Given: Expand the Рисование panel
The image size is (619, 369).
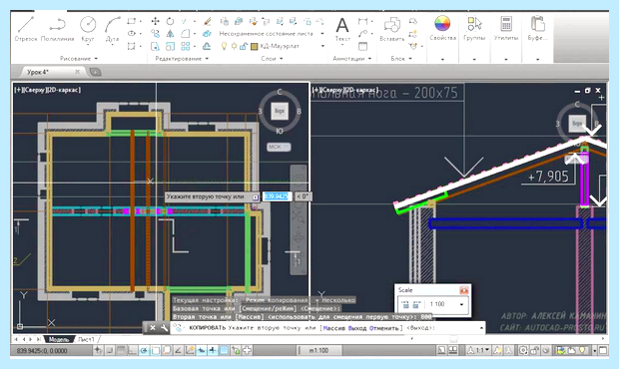Looking at the screenshot, I should click(x=79, y=59).
